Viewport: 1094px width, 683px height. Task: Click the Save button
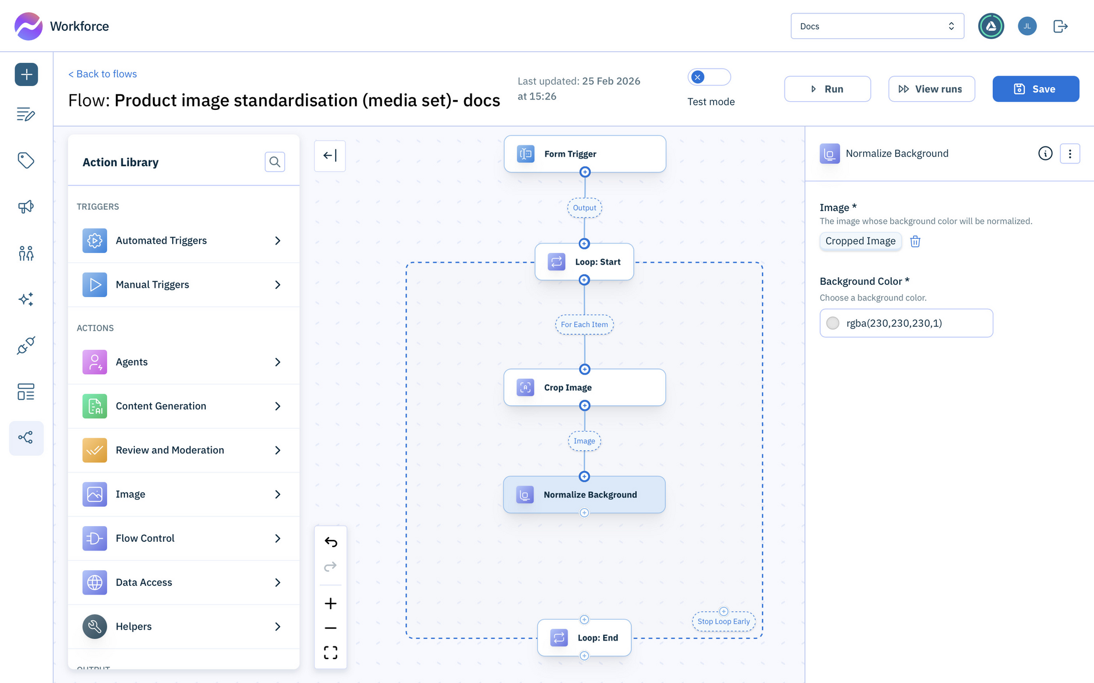(1035, 88)
